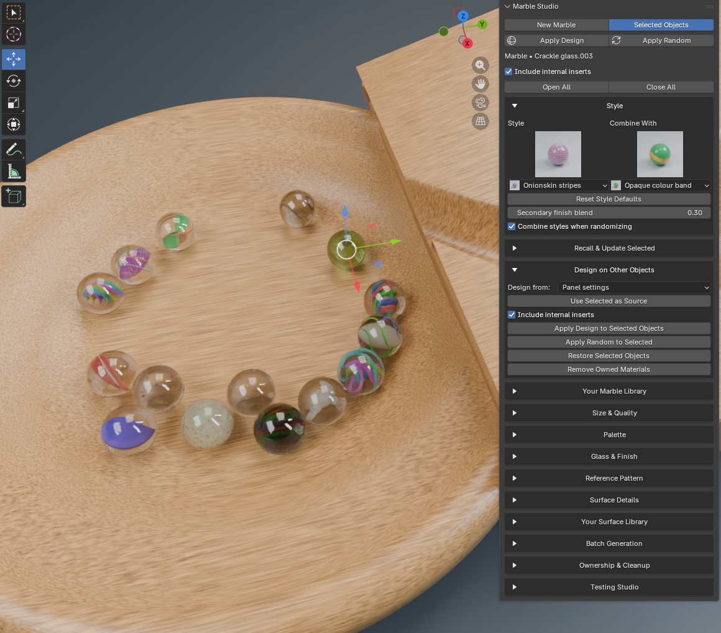The image size is (721, 633).
Task: Click Restore Selected Objects
Action: pyautogui.click(x=608, y=356)
